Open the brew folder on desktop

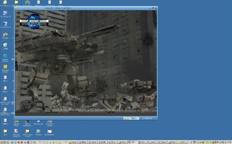[x=5, y=132]
